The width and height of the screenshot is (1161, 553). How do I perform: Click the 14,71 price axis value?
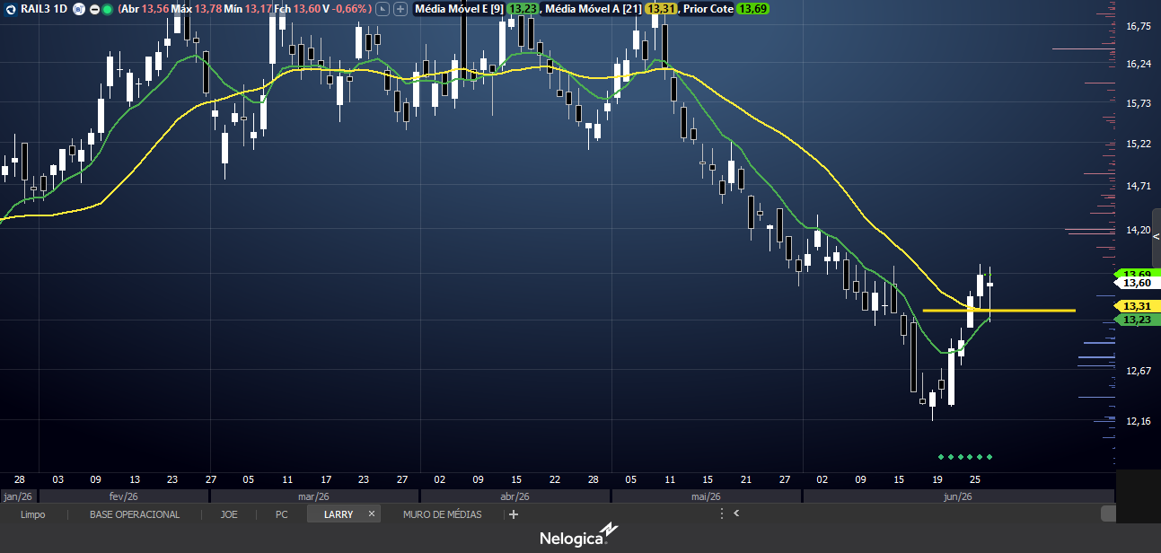[1138, 186]
